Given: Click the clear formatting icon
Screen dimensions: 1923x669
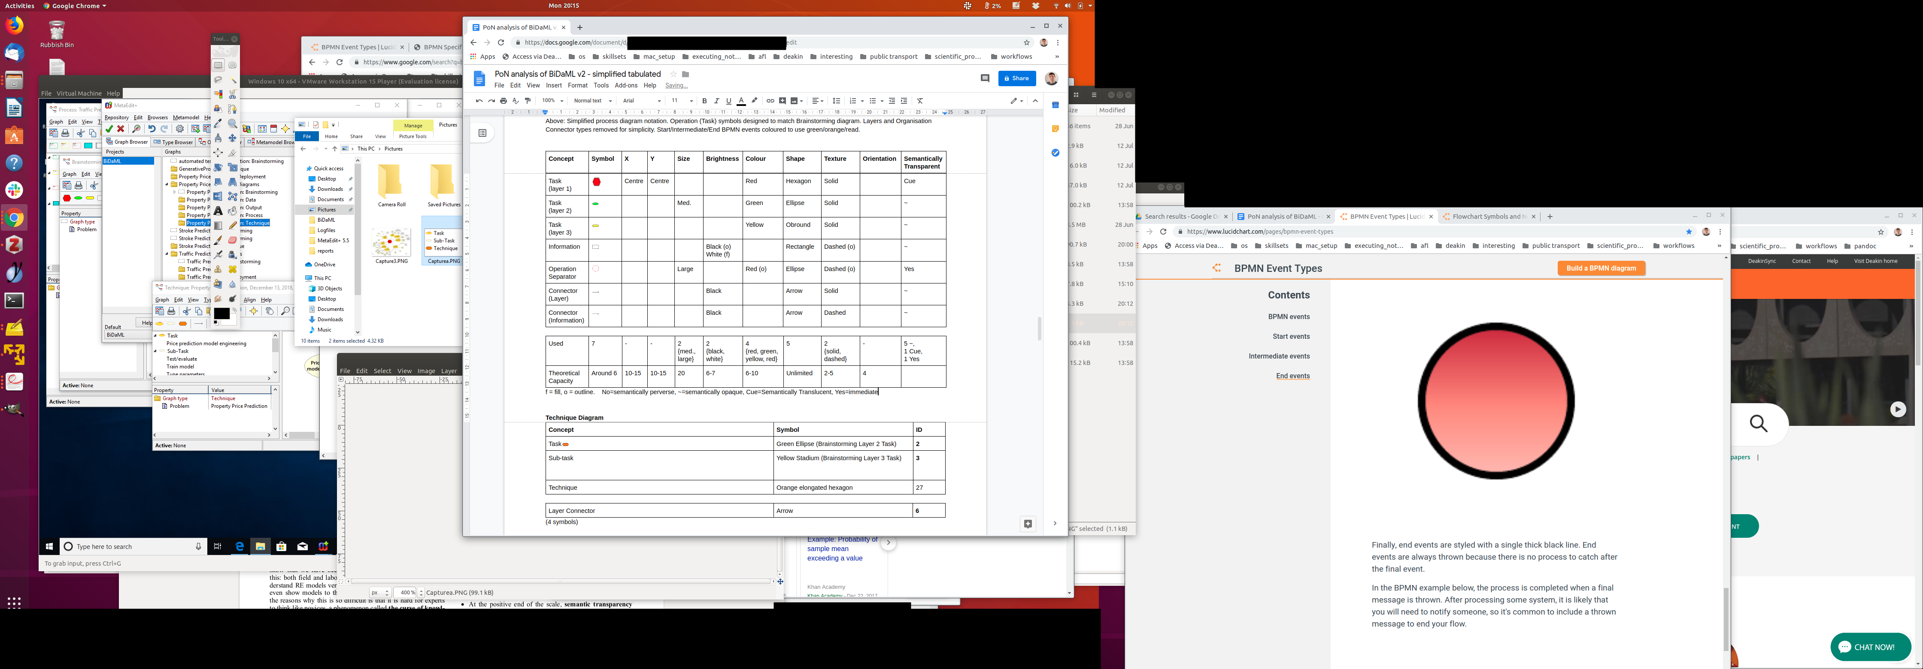Looking at the screenshot, I should (920, 101).
